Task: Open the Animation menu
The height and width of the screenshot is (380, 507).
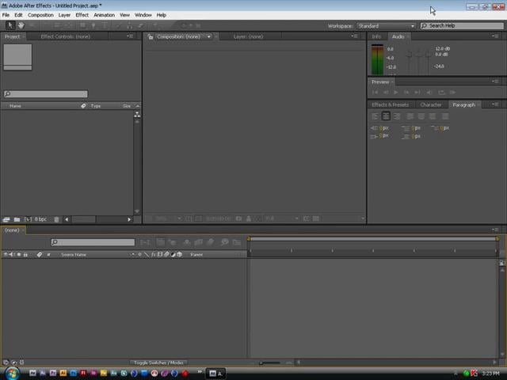Action: click(104, 15)
